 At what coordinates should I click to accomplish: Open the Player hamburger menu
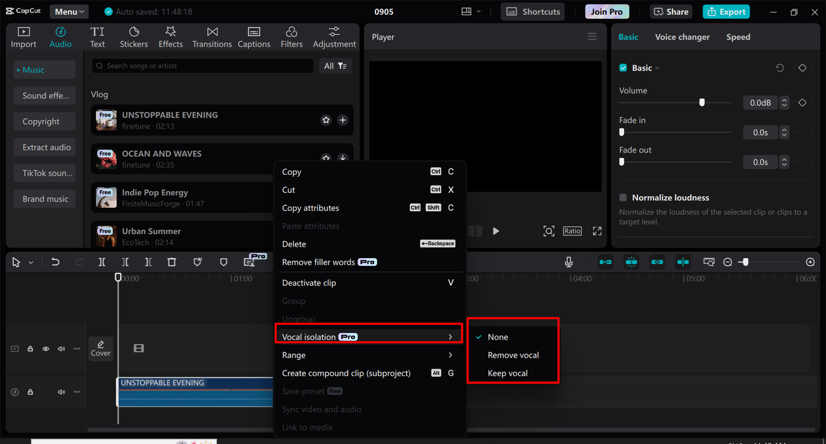point(592,37)
